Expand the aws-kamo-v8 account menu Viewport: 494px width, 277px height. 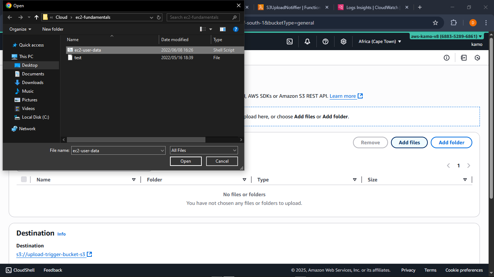point(446,36)
